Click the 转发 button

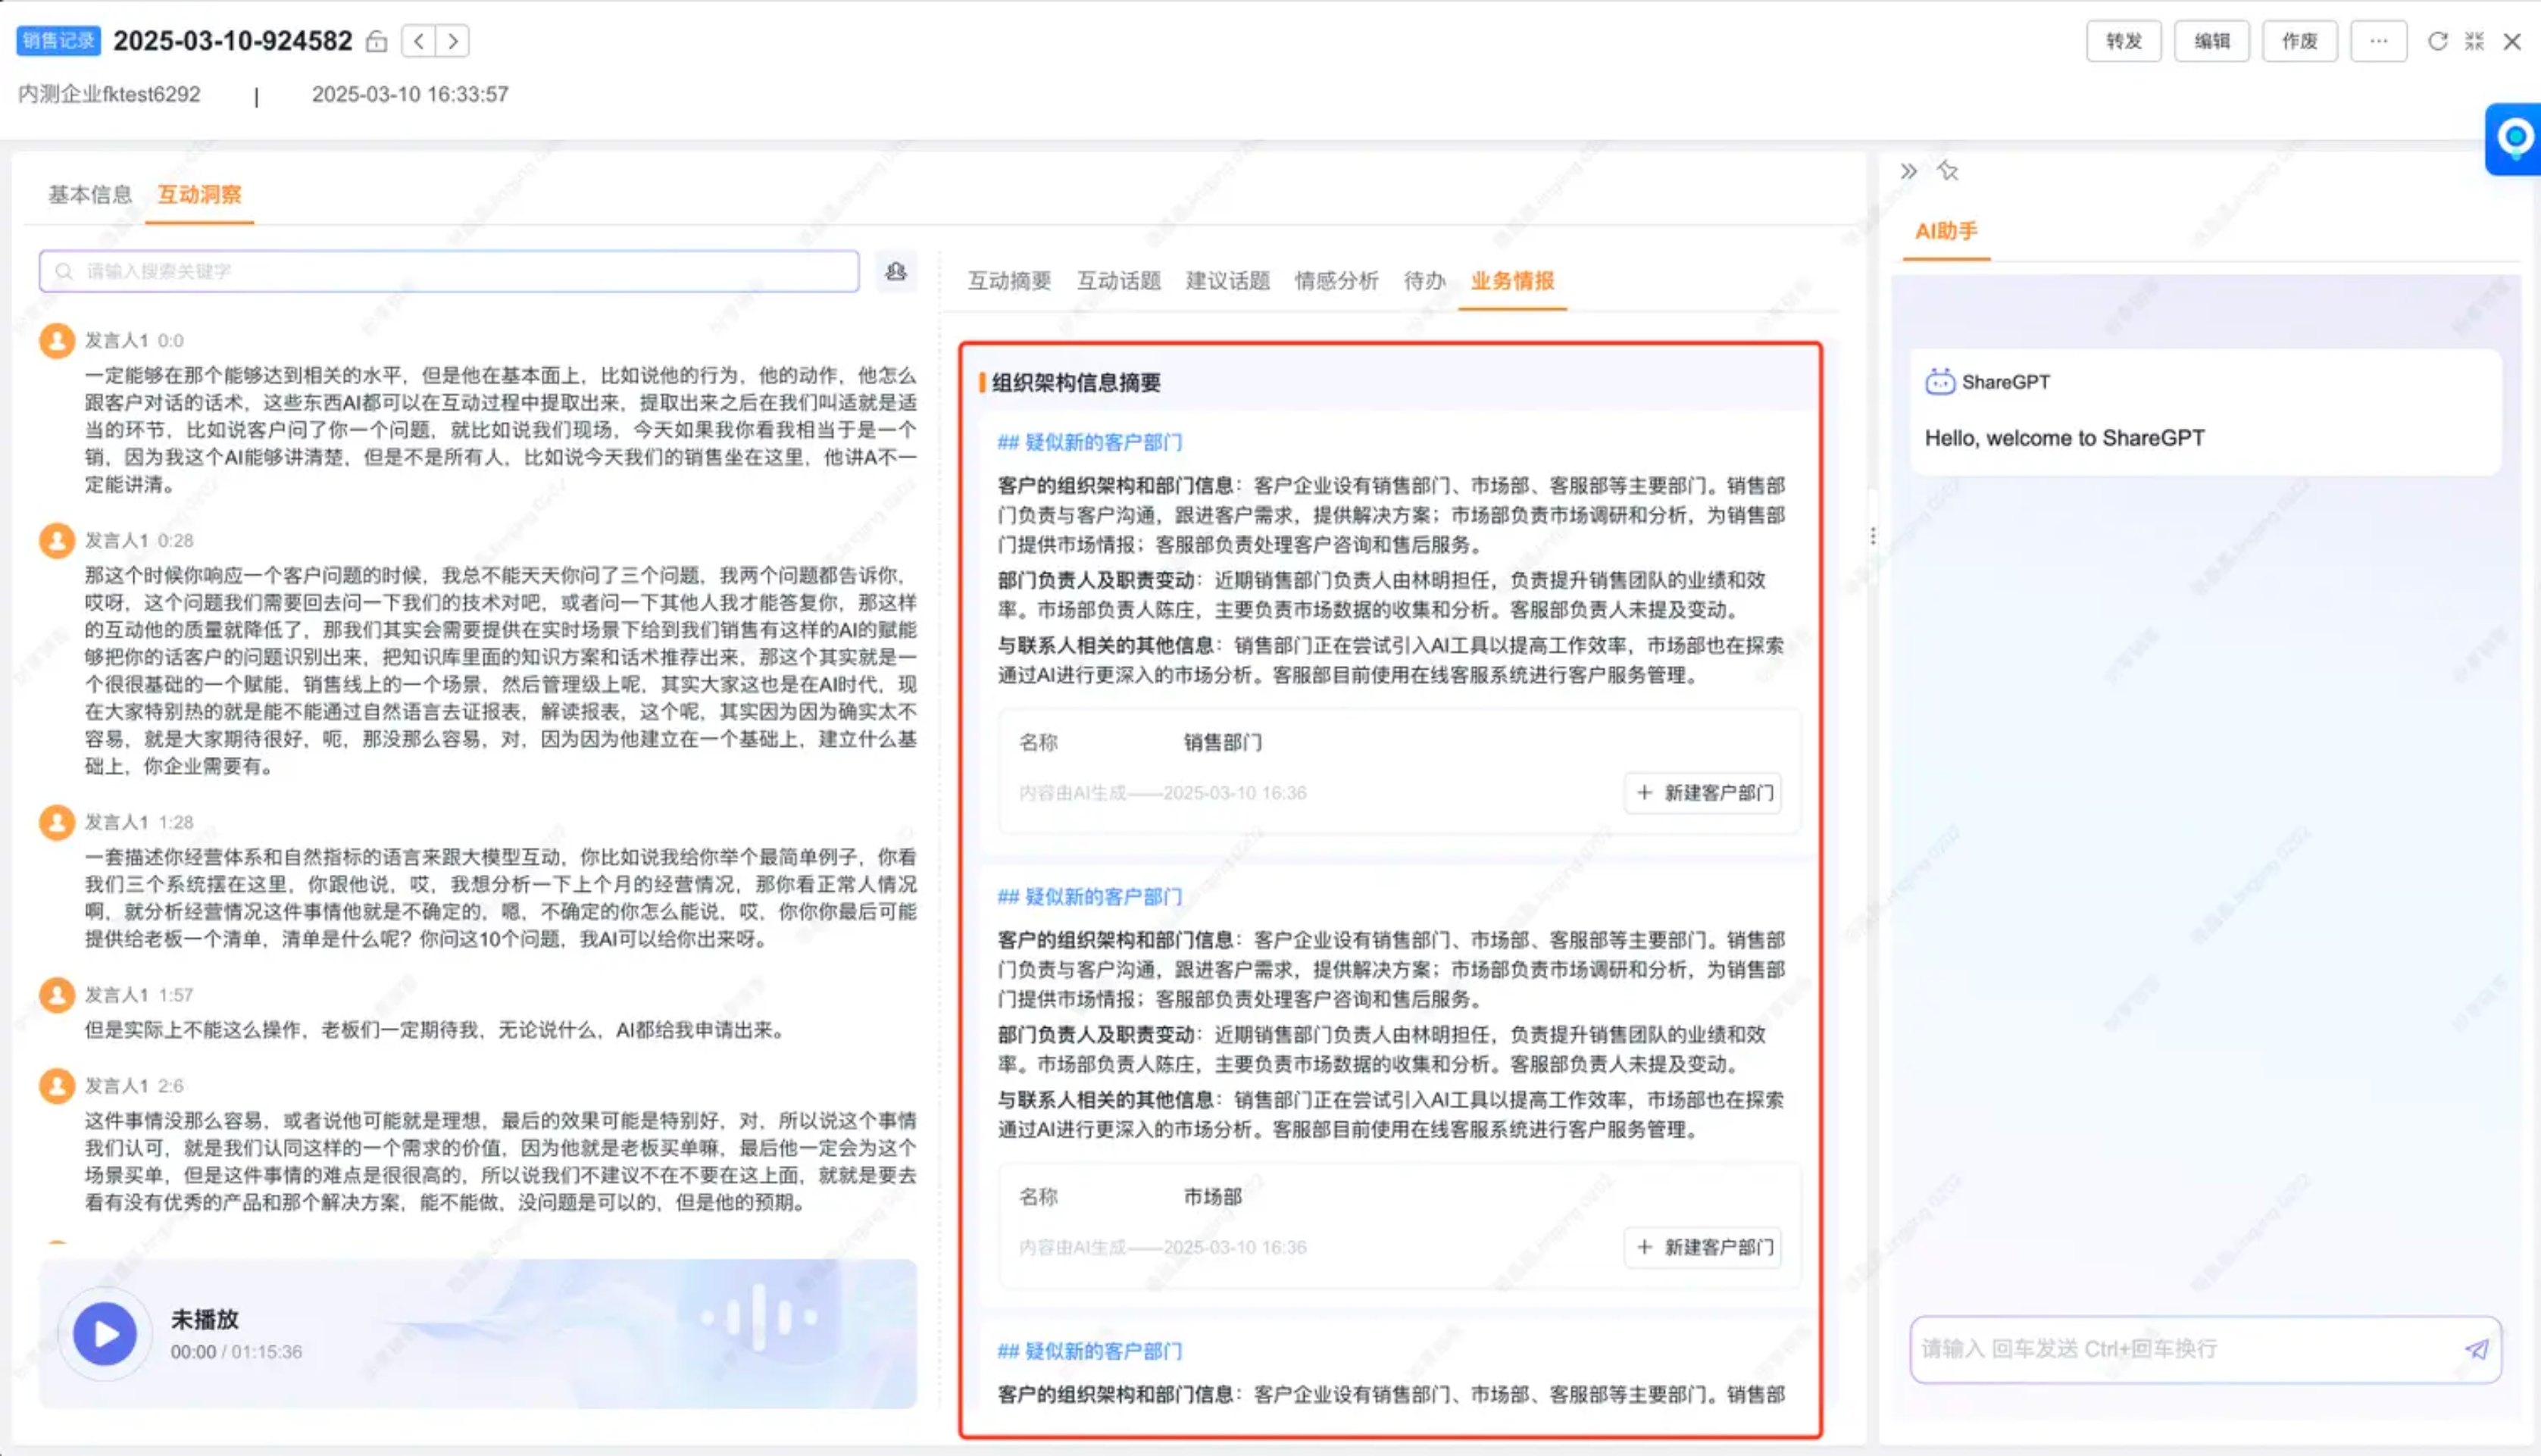[2123, 41]
